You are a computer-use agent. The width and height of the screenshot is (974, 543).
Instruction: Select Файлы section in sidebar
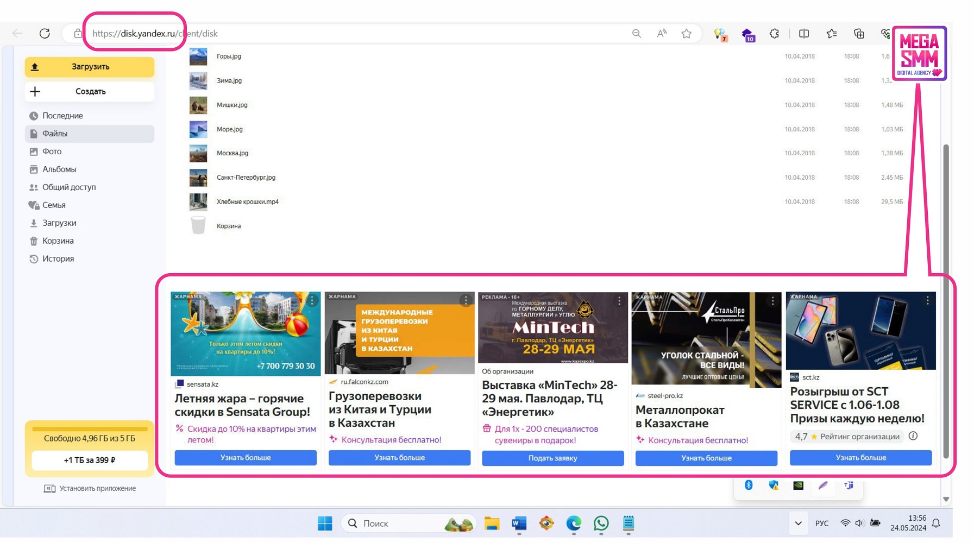pyautogui.click(x=90, y=134)
